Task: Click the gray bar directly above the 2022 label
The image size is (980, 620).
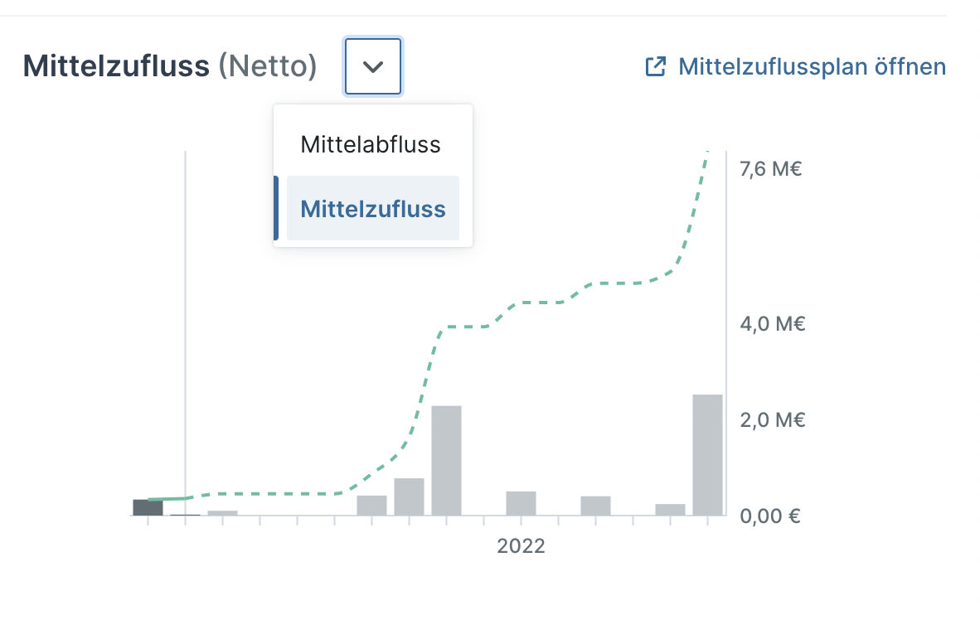Action: coord(522,504)
